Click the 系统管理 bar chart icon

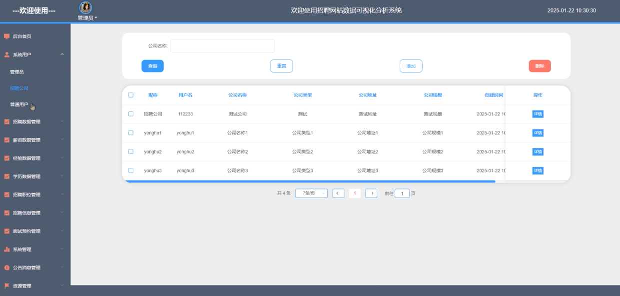(x=7, y=249)
